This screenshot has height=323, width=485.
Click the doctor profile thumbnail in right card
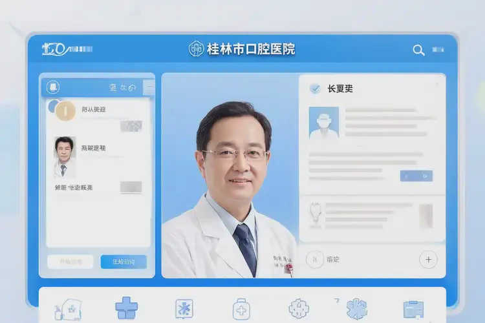[323, 123]
